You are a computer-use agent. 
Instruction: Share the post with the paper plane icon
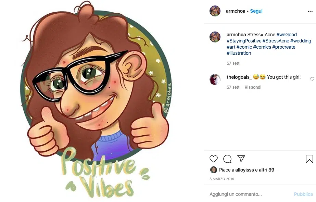241,159
